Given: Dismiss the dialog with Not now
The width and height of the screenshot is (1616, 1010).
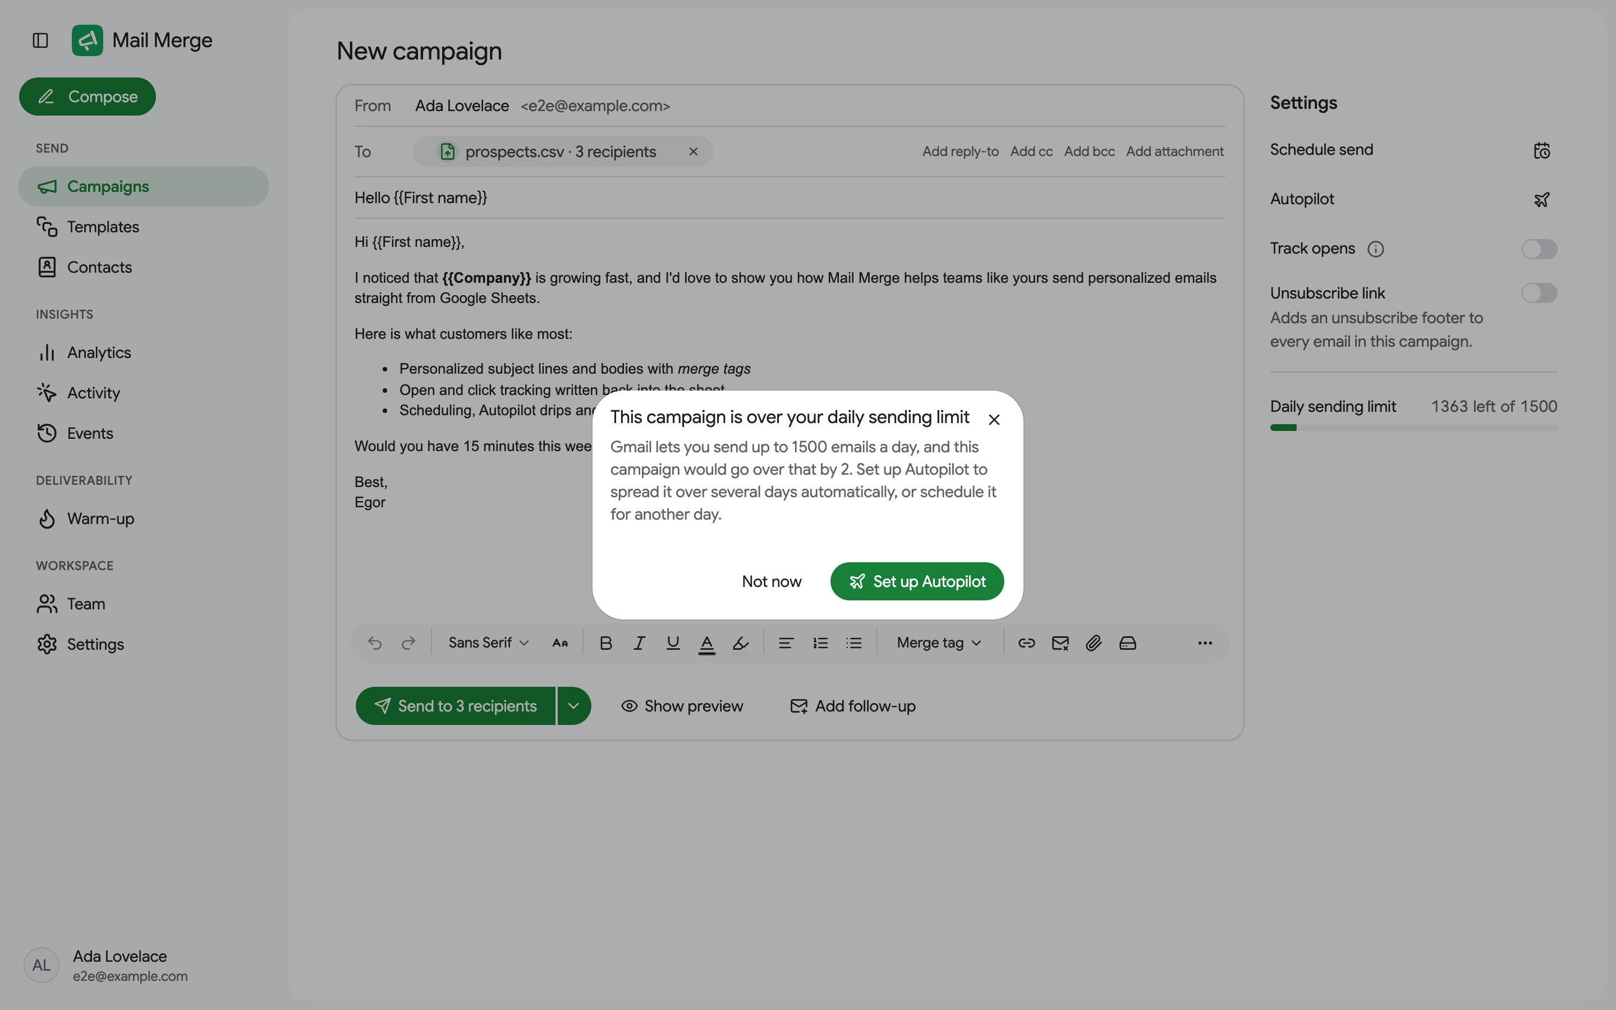Looking at the screenshot, I should click(772, 581).
